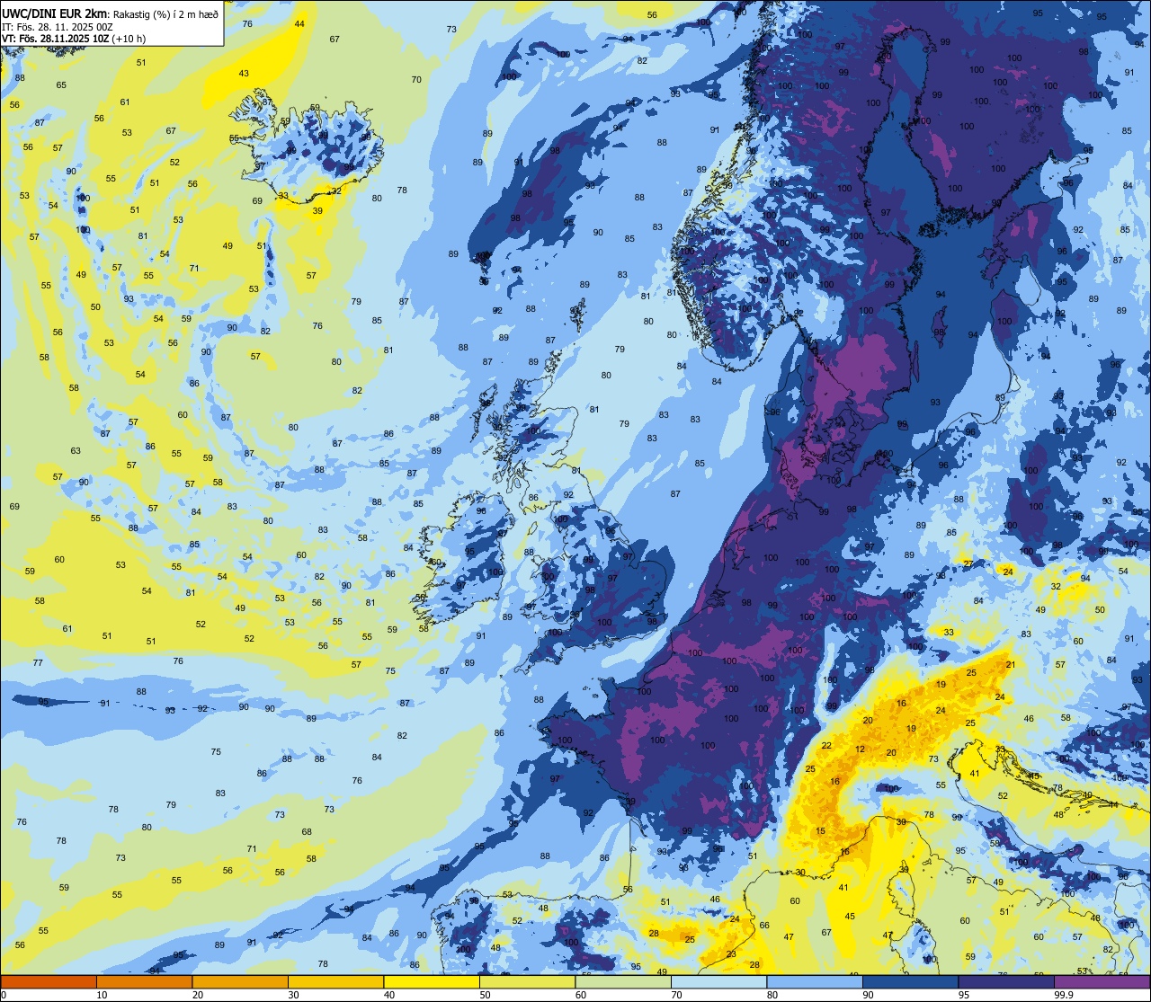
Task: Click the humidity value 43 northwest of Iceland
Action: (244, 74)
